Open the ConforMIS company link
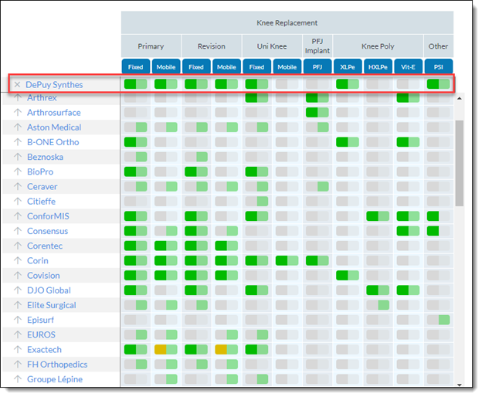 (48, 216)
